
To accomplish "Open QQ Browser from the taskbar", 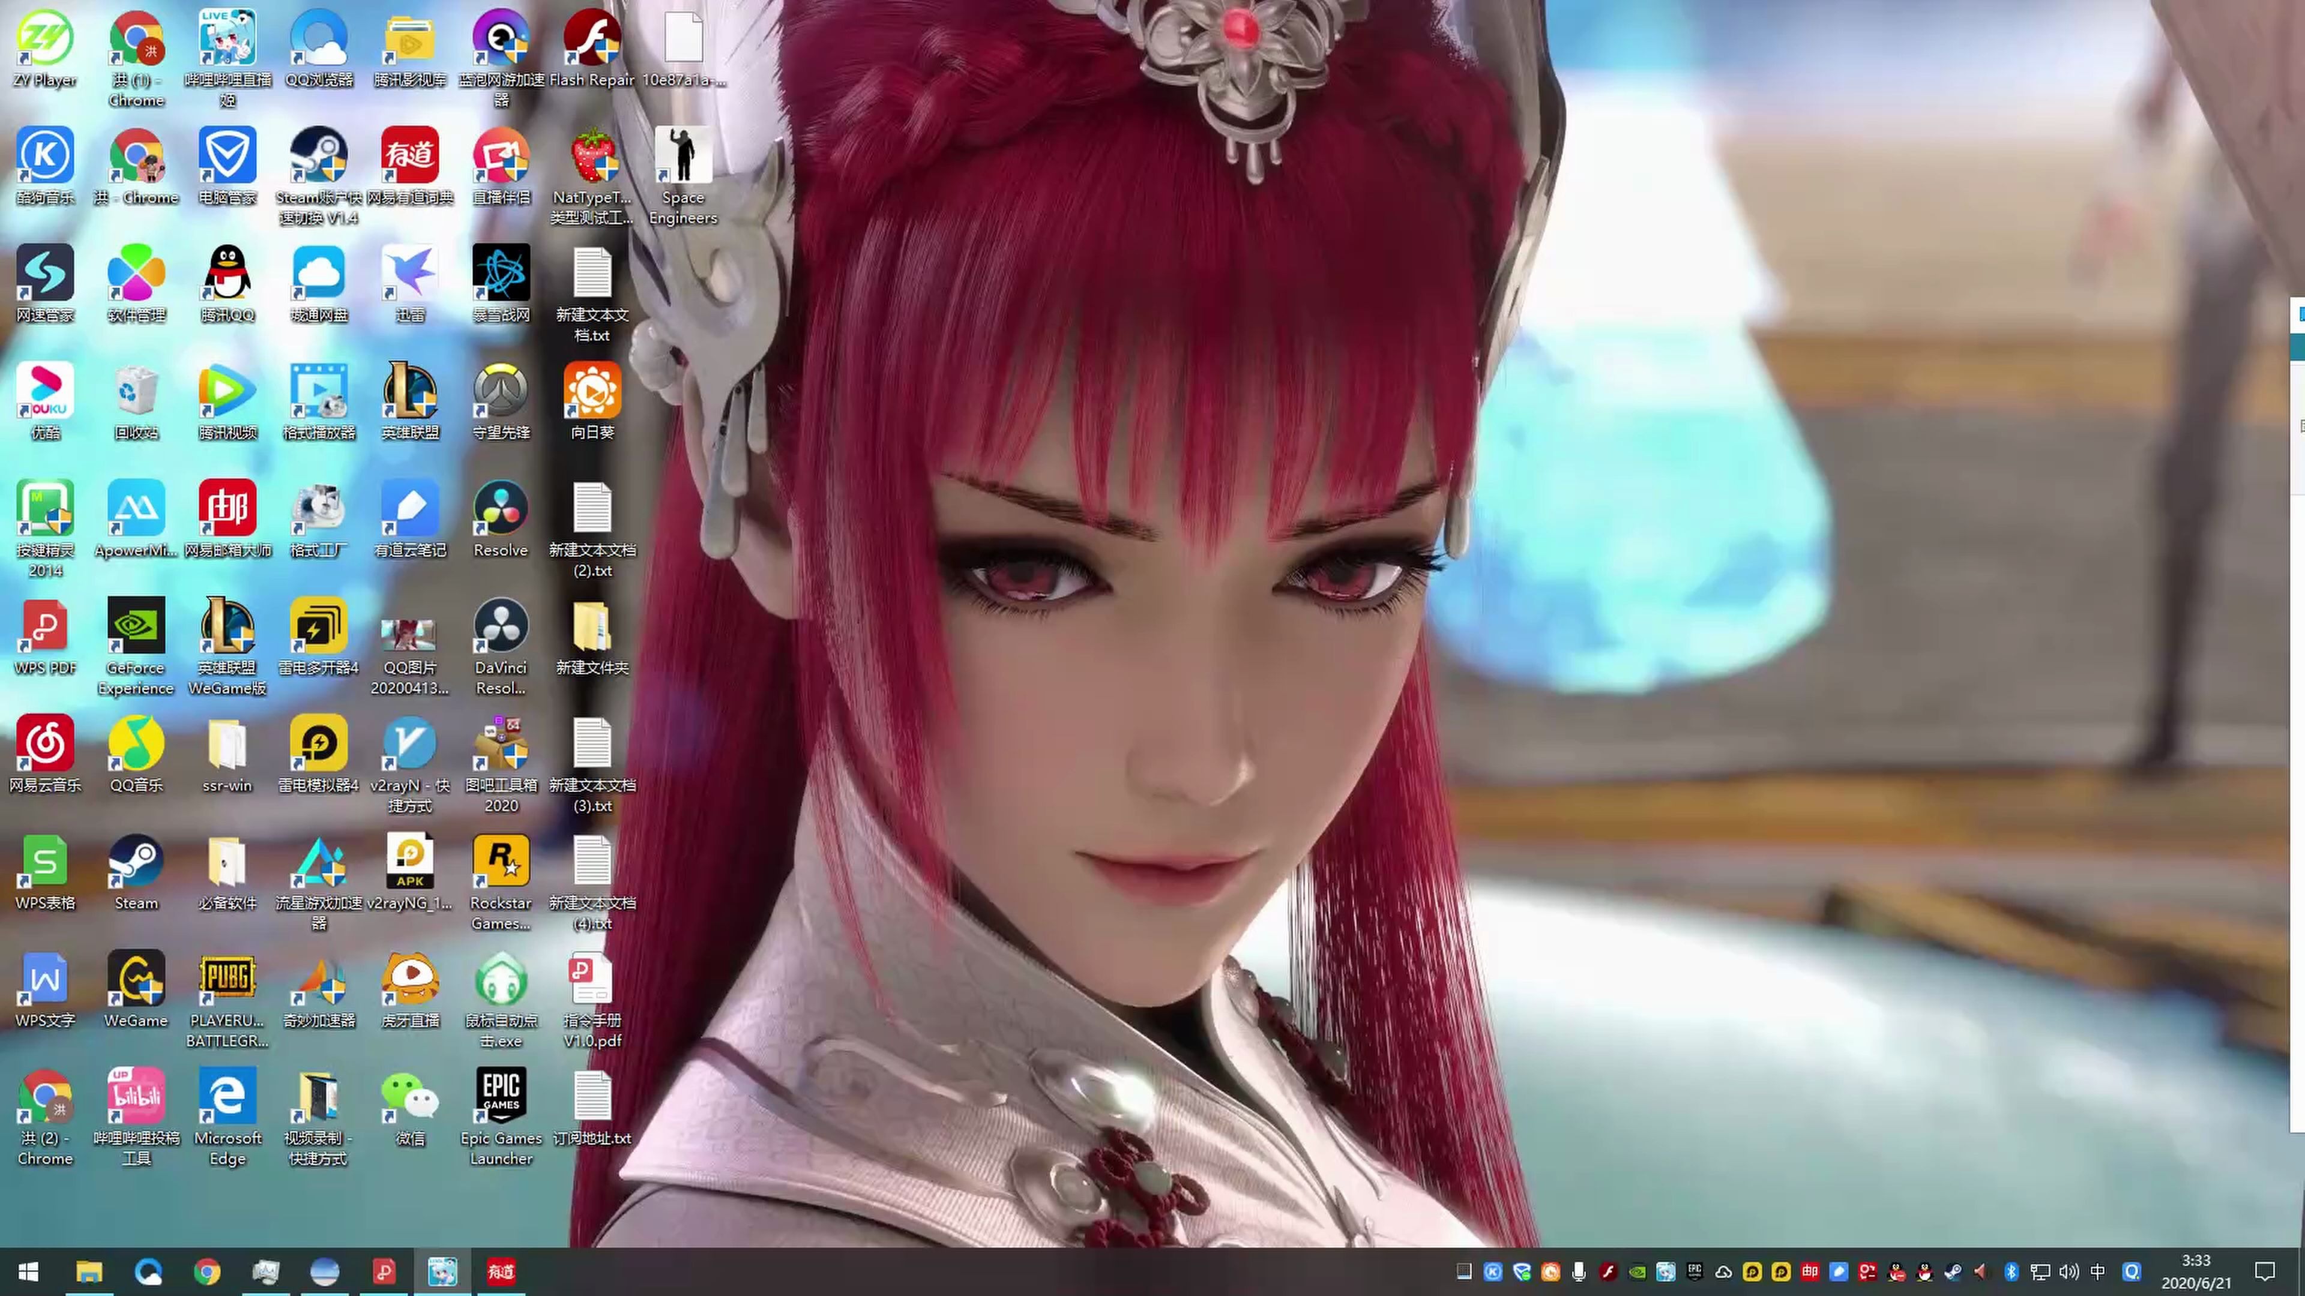I will click(148, 1272).
